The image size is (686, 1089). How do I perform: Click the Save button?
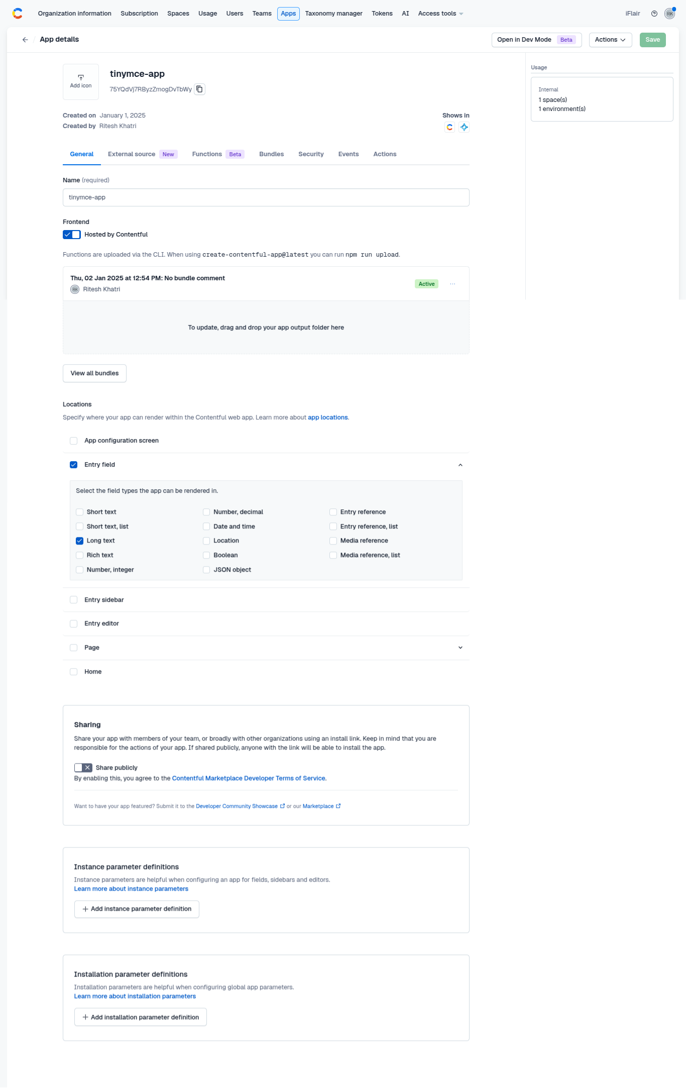click(652, 40)
